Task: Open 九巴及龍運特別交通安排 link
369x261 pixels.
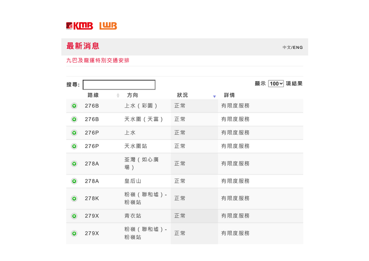Action: tap(98, 60)
